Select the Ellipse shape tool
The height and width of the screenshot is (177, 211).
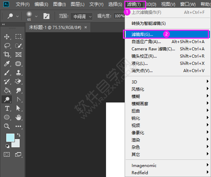(7, 117)
